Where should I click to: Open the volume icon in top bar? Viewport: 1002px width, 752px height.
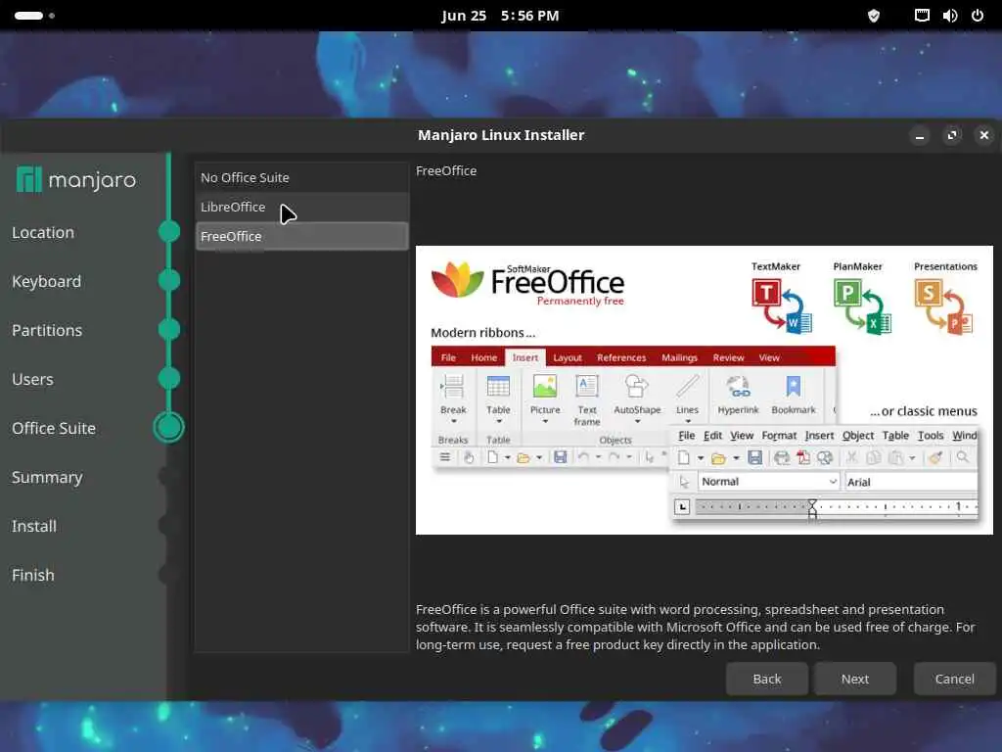(949, 16)
